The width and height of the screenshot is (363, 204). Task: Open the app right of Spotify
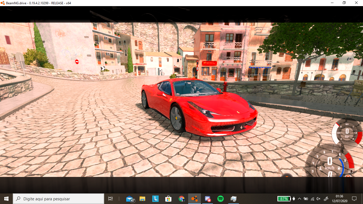[x=233, y=199]
